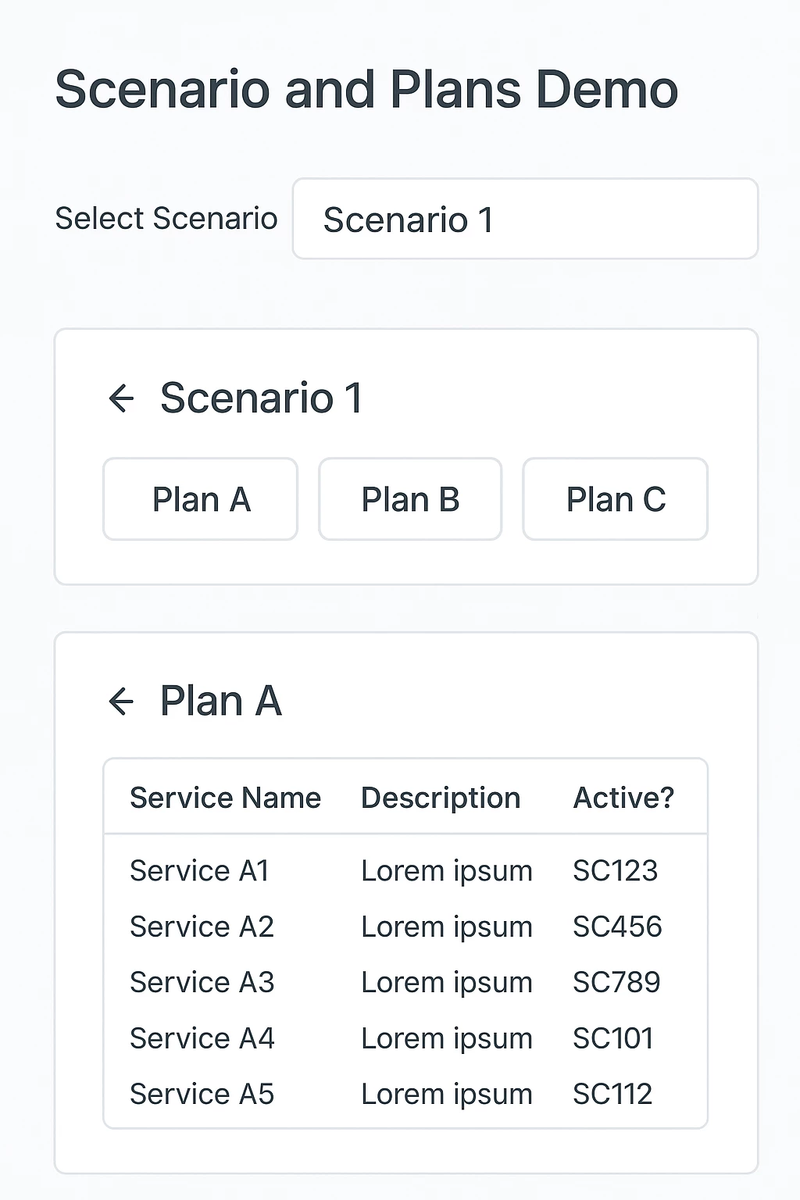Screen dimensions: 800x1200
Task: Click the SC101 code cell
Action: click(613, 1038)
